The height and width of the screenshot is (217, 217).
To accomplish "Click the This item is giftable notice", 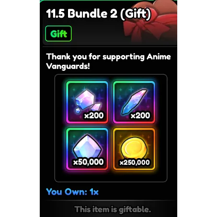I will coord(113,209).
